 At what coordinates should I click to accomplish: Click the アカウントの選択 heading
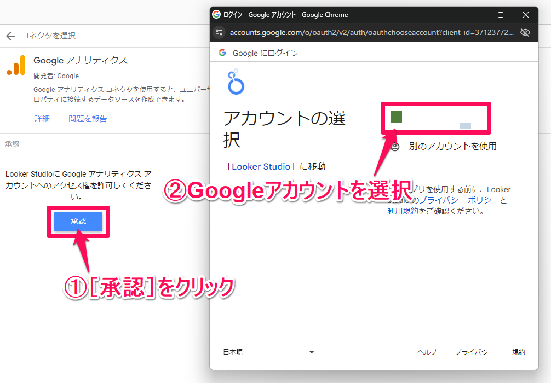point(284,129)
